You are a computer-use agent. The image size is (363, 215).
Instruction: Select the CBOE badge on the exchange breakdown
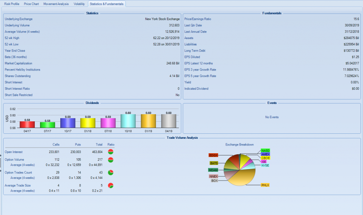click(265, 158)
